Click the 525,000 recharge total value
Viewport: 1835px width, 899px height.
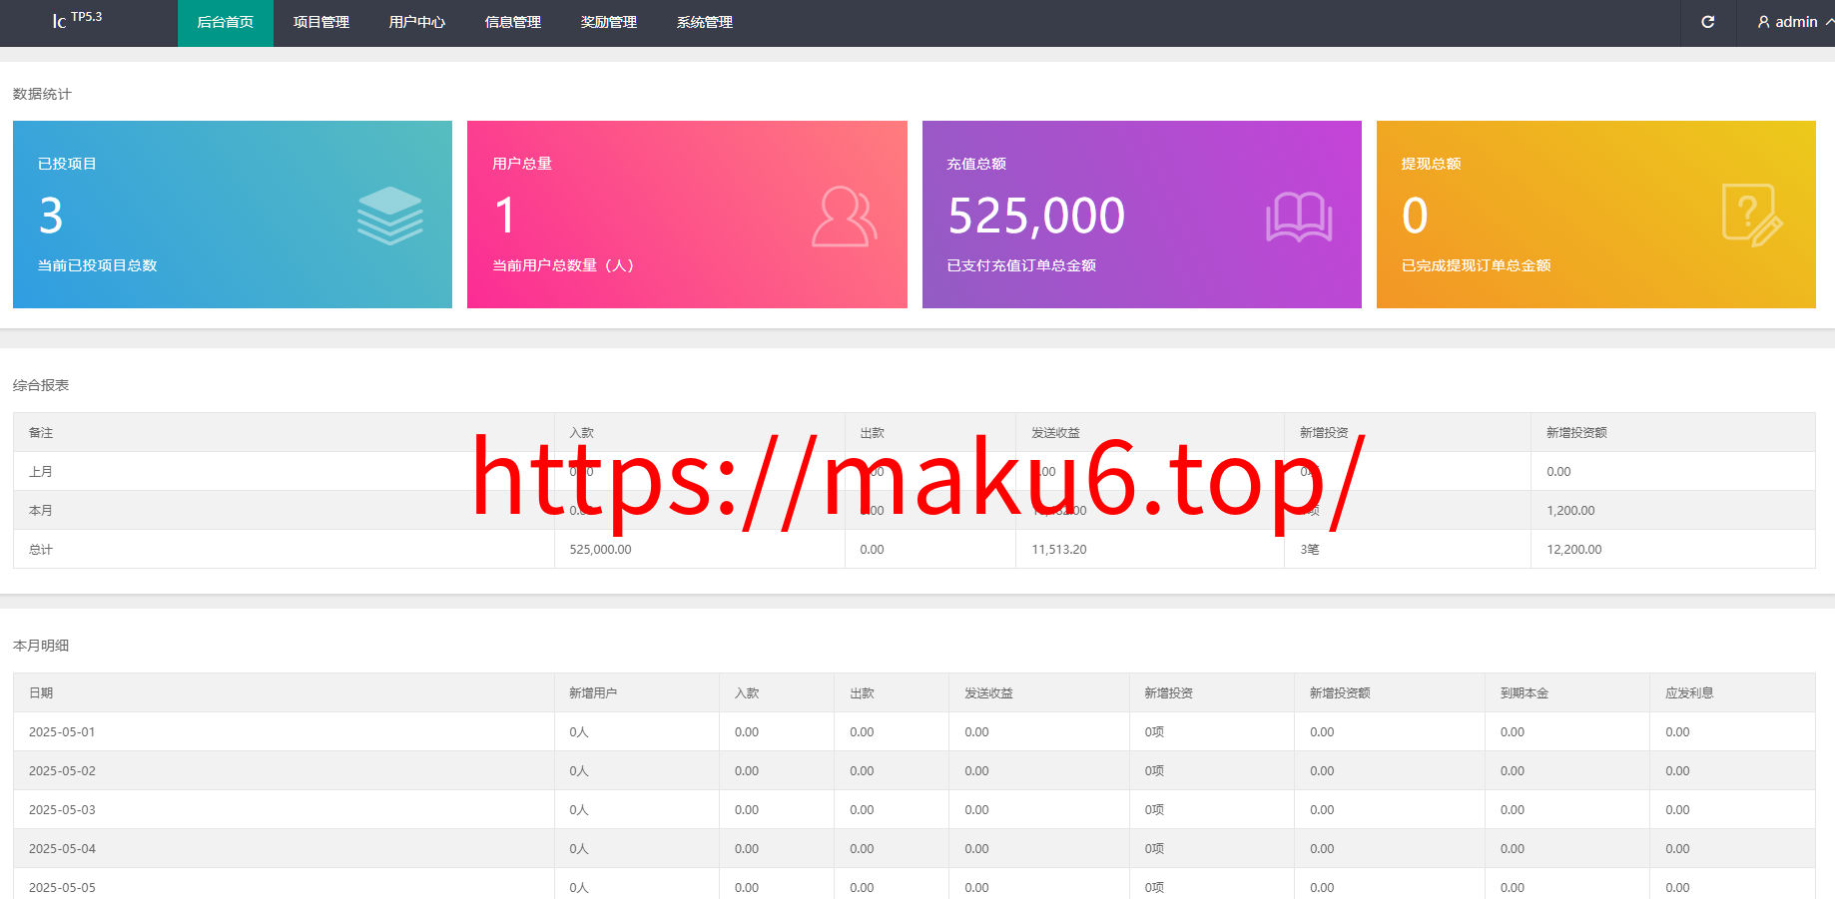click(x=1036, y=216)
